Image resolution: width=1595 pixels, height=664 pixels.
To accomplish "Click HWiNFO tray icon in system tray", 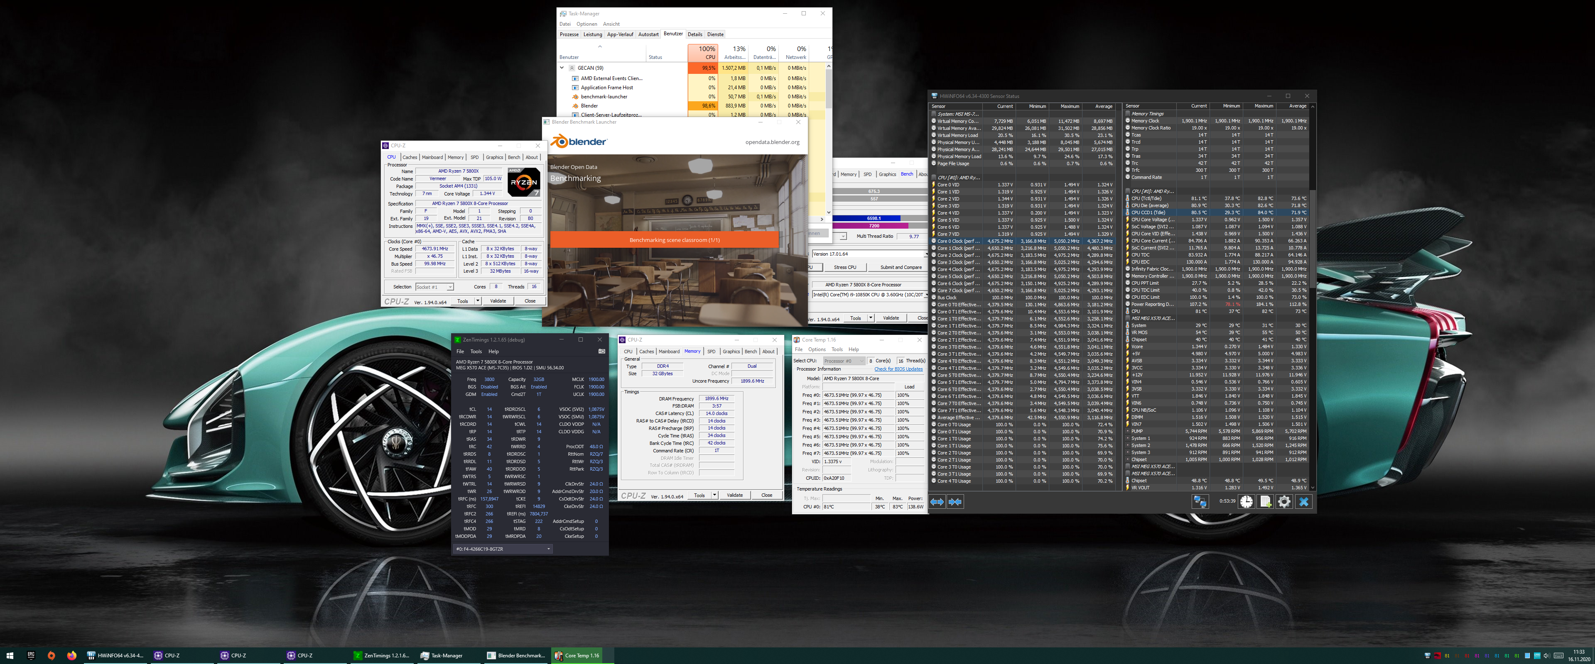I will tap(1428, 656).
